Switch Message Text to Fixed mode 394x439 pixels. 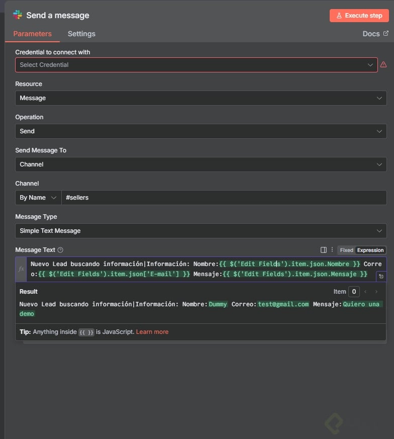pyautogui.click(x=346, y=250)
